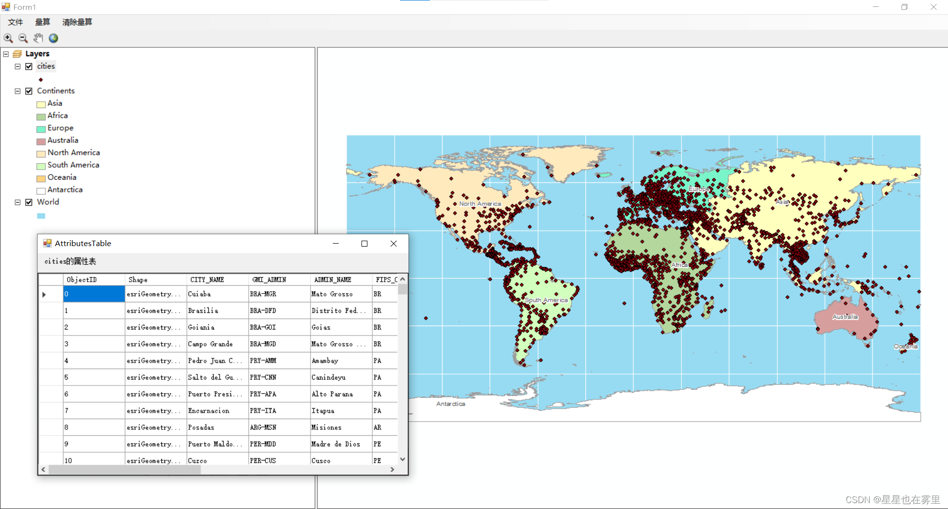Select the World layer name
Screen dimensions: 948x509
tap(48, 202)
